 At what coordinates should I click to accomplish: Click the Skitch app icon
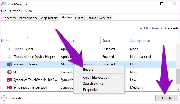click(9, 72)
